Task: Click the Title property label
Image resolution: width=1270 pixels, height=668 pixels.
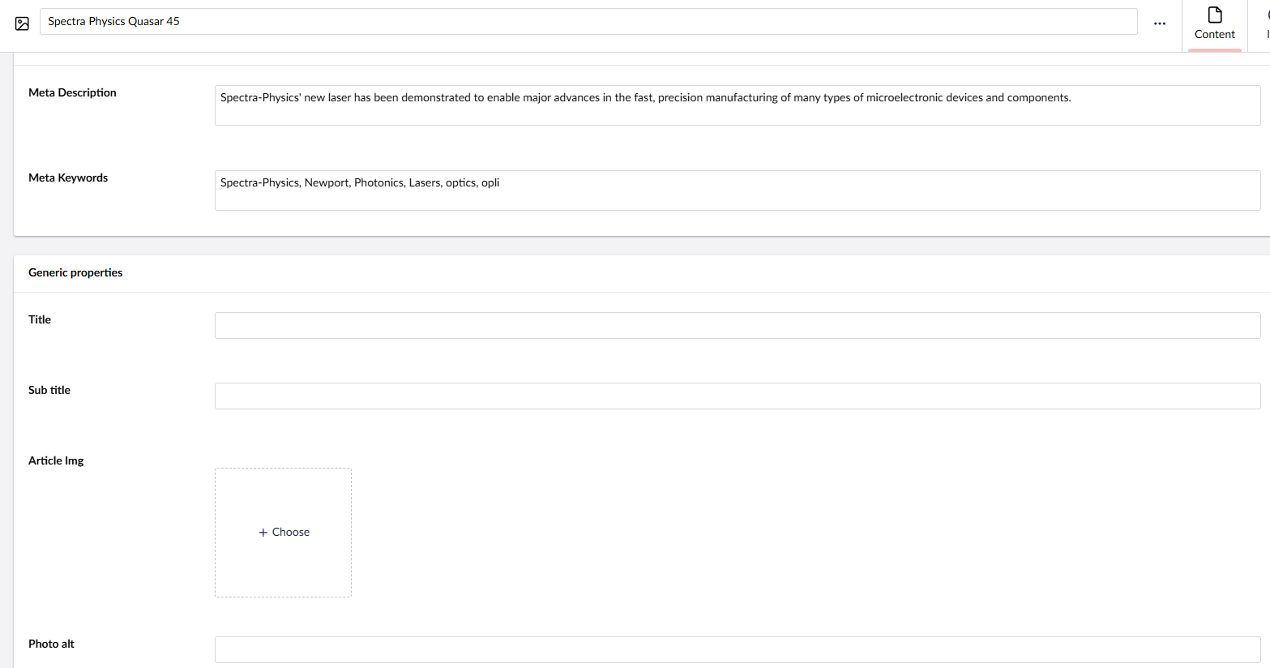Action: [x=40, y=320]
